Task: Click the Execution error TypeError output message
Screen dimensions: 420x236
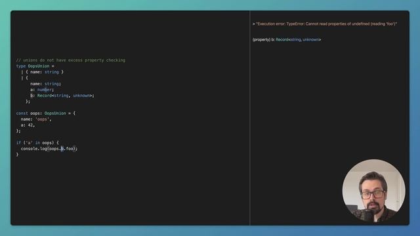Action: tap(325, 24)
